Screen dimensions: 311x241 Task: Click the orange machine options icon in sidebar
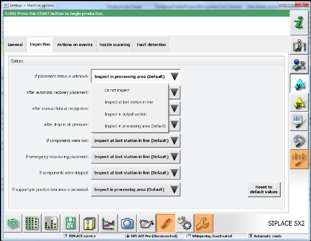[x=299, y=159]
